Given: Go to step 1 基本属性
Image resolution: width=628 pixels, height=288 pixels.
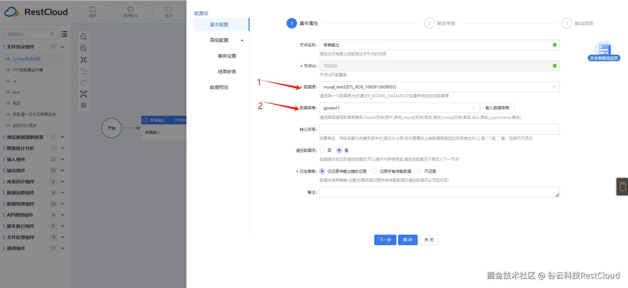Looking at the screenshot, I should (x=302, y=23).
